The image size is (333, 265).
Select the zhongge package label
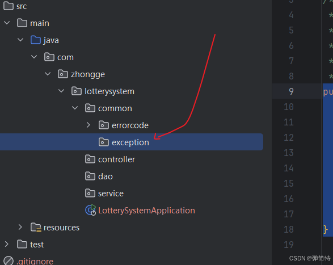pos(88,74)
